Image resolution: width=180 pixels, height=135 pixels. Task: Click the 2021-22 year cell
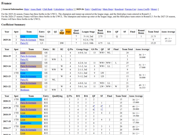[7, 86]
